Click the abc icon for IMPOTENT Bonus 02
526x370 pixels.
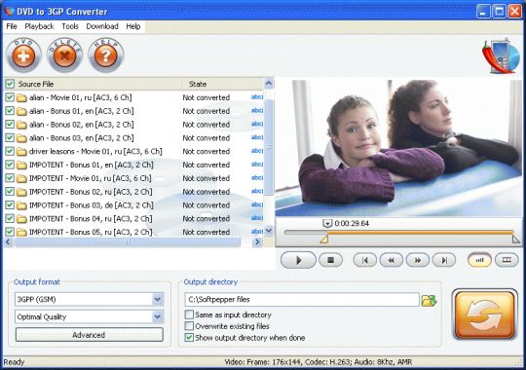[x=257, y=191]
